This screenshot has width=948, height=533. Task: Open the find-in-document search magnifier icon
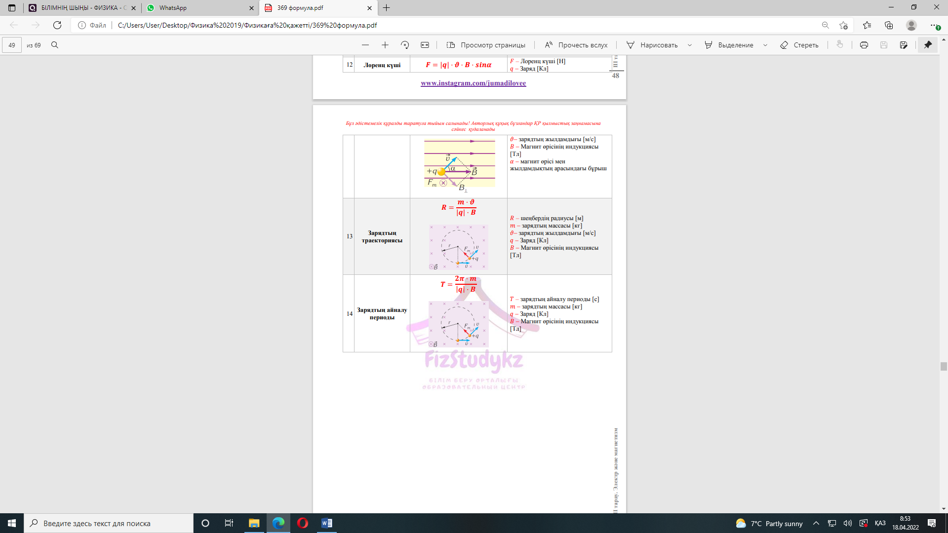click(x=55, y=45)
